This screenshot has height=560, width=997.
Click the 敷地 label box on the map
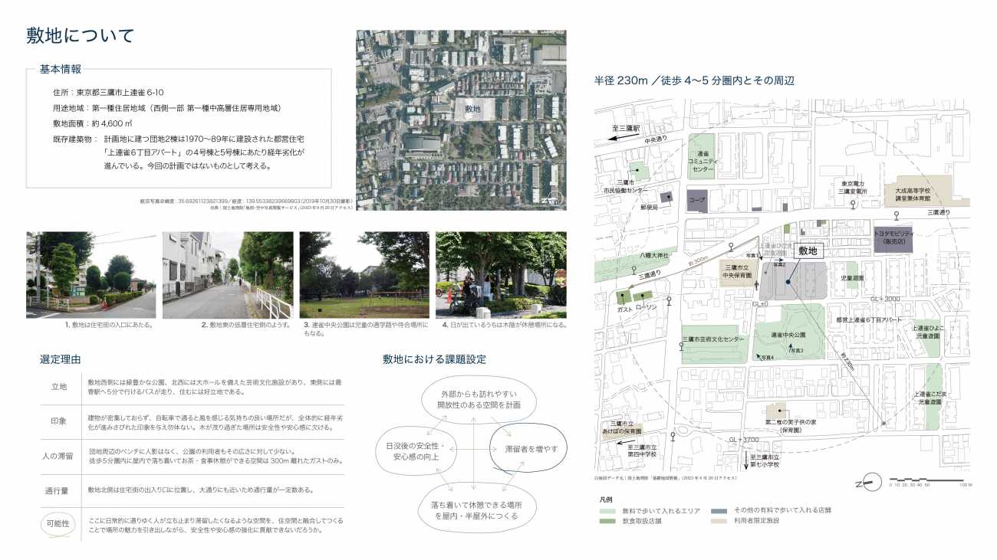[808, 251]
